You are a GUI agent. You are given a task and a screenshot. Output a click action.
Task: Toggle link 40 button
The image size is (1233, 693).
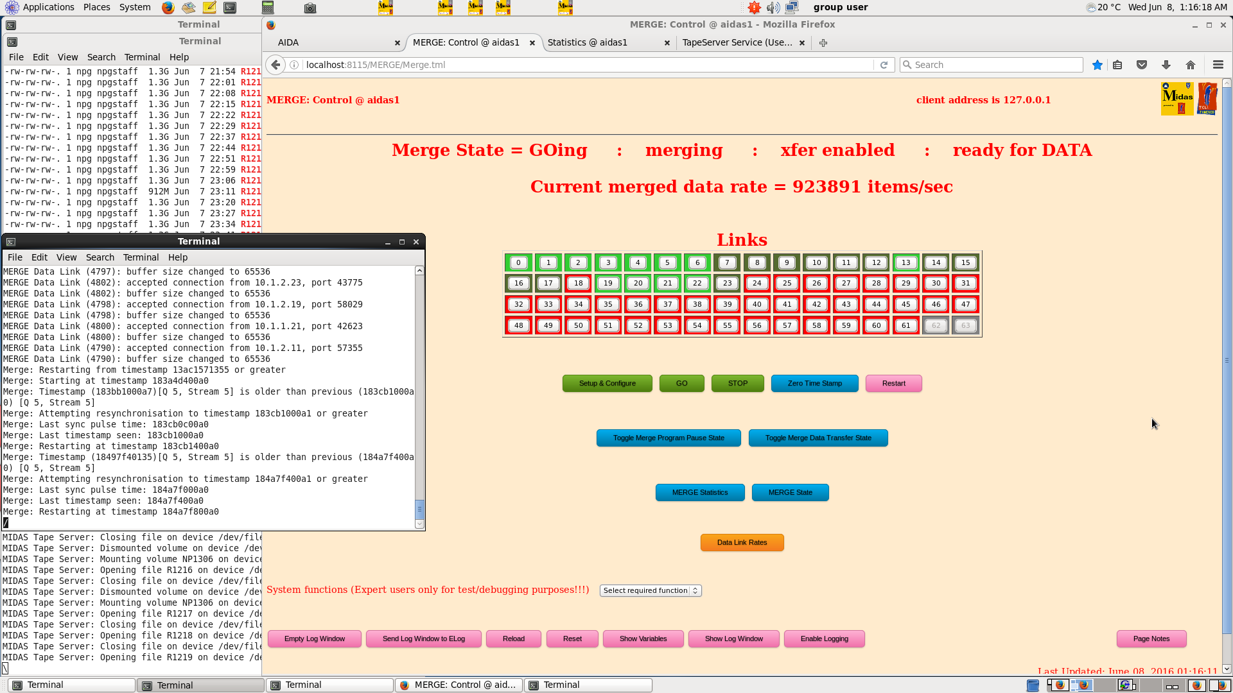757,304
